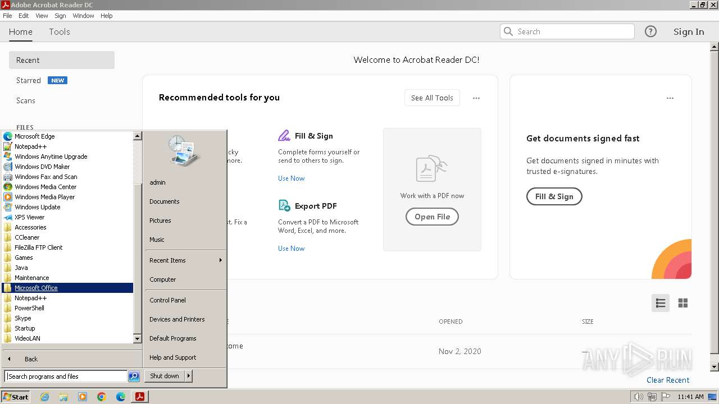Expand the PowerShell folder
The width and height of the screenshot is (719, 404).
pyautogui.click(x=67, y=308)
